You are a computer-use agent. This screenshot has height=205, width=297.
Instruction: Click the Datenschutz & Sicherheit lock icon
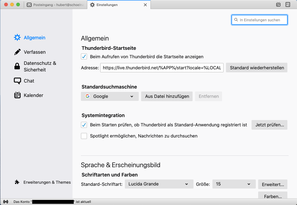[x=17, y=66]
